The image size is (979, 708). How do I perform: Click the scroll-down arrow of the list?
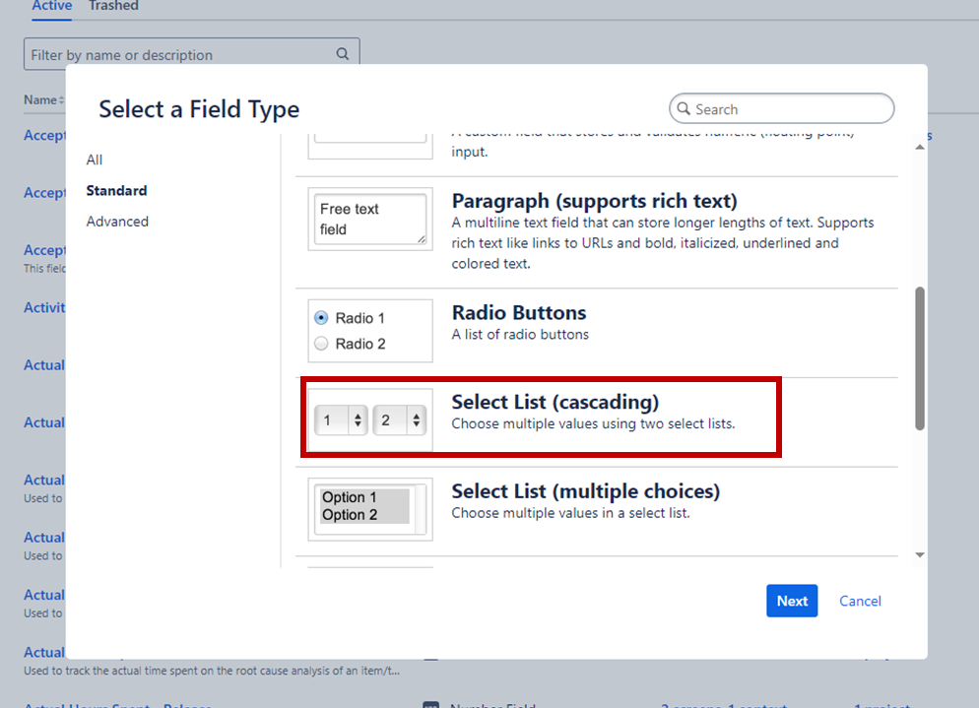[918, 555]
